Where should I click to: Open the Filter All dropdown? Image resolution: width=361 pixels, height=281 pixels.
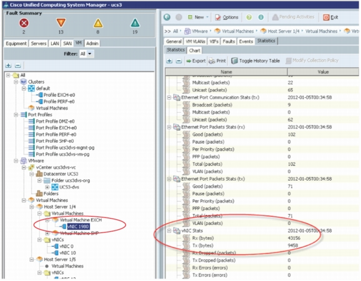coord(90,54)
